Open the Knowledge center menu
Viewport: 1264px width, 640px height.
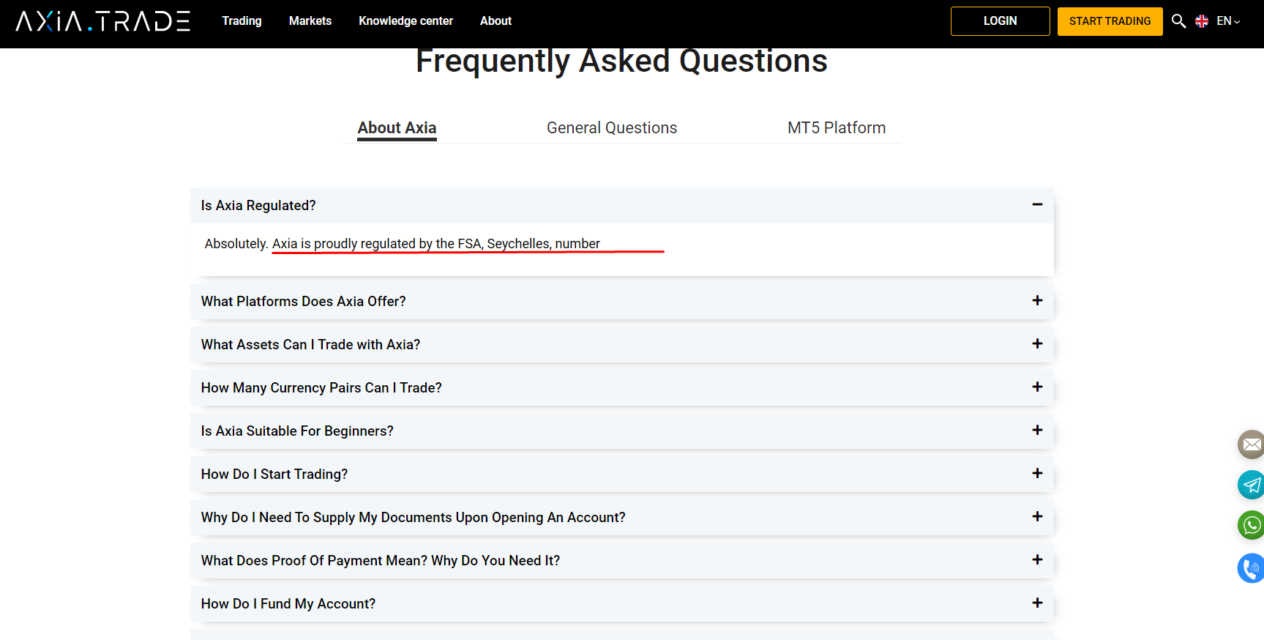click(x=405, y=21)
